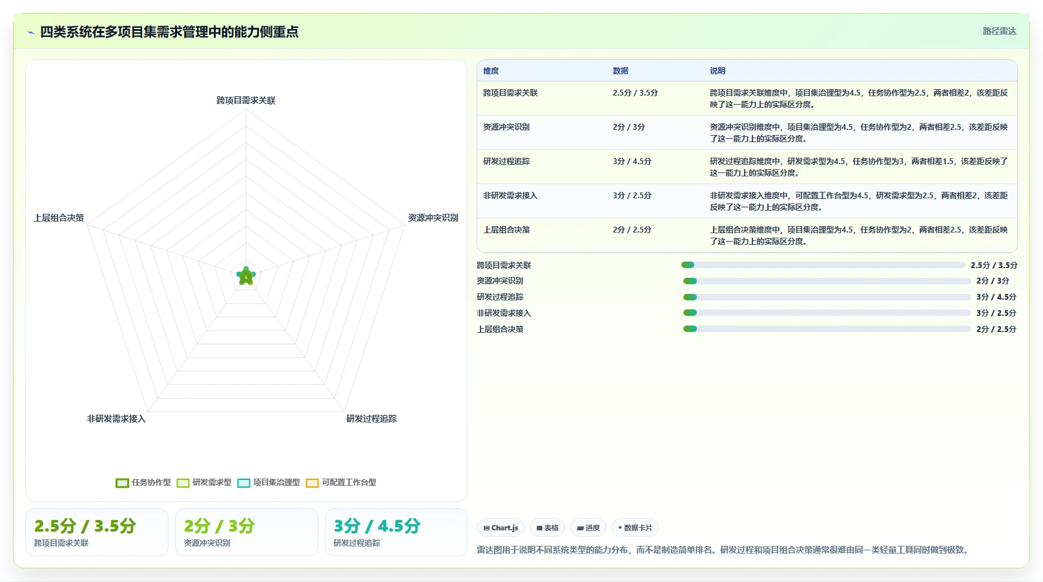Image resolution: width=1043 pixels, height=582 pixels.
Task: Click the 资源冲突识别 progress bar
Action: click(827, 281)
